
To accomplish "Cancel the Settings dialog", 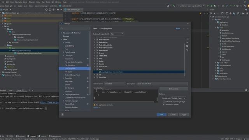I will tap(173, 115).
